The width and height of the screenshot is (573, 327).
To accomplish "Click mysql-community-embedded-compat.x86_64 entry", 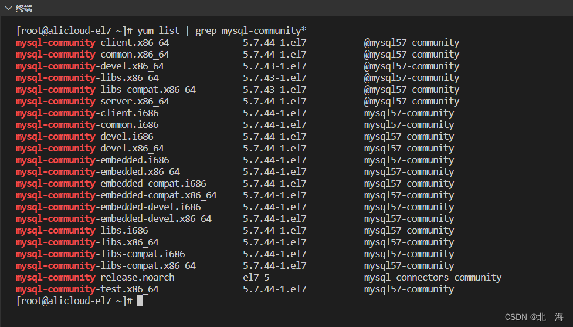I will point(116,195).
